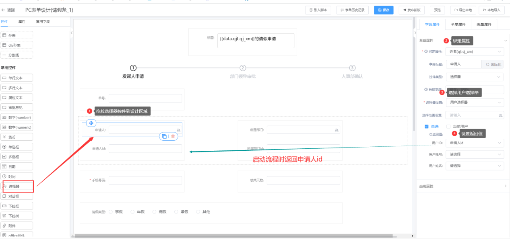This screenshot has height=240, width=510.
Task: Collapse the left control panel arrow
Action: click(x=72, y=32)
